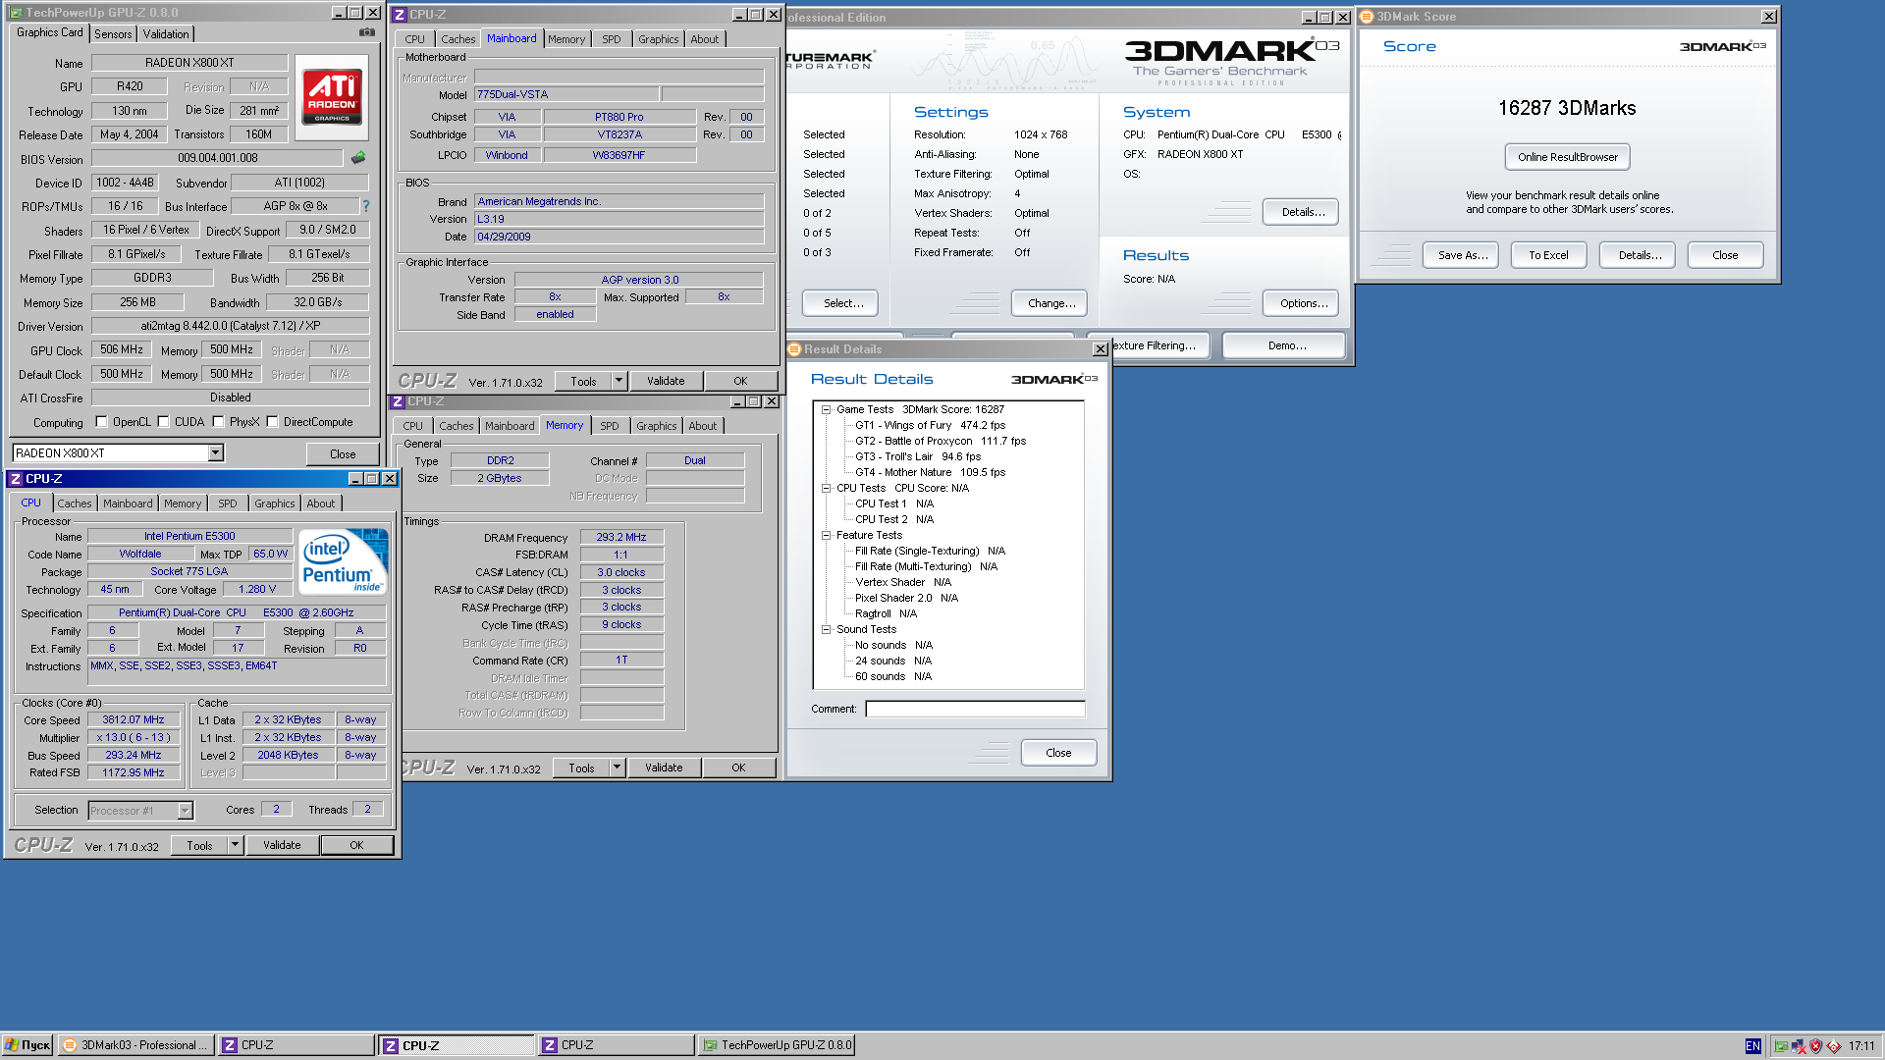This screenshot has height=1060, width=1885.
Task: Click the To Excel button
Action: pyautogui.click(x=1548, y=255)
